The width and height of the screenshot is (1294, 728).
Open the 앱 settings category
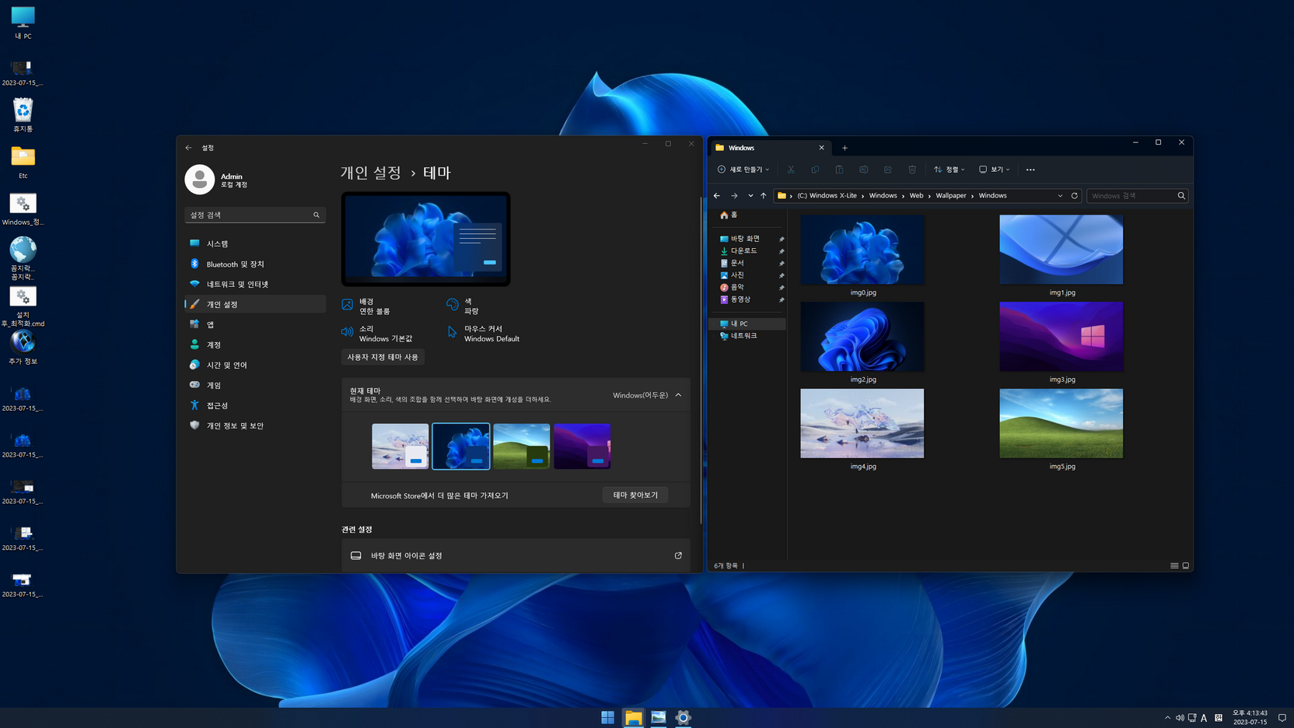click(255, 324)
